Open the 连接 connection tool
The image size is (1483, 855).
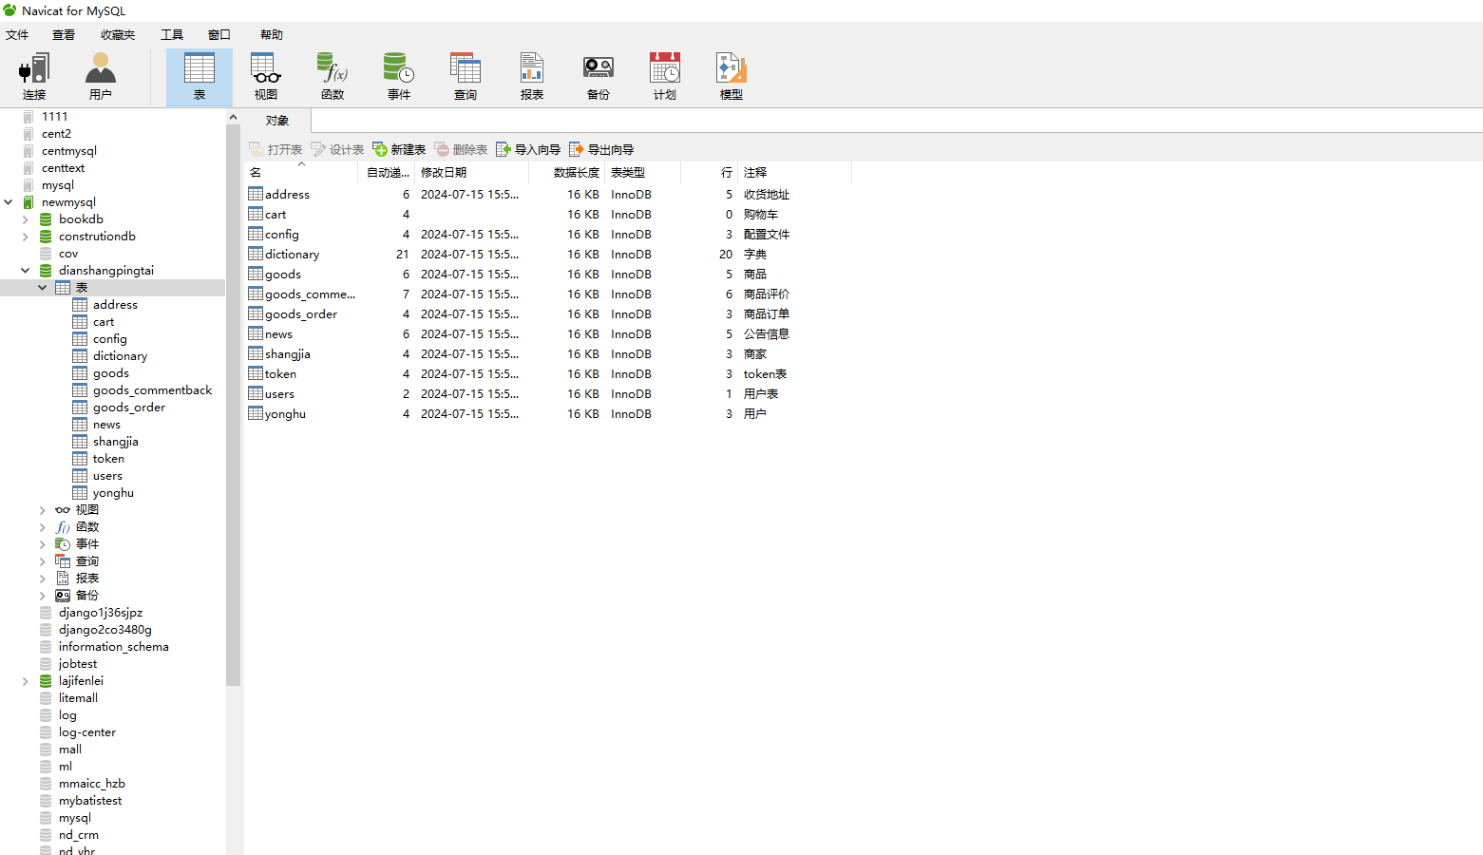coord(34,77)
